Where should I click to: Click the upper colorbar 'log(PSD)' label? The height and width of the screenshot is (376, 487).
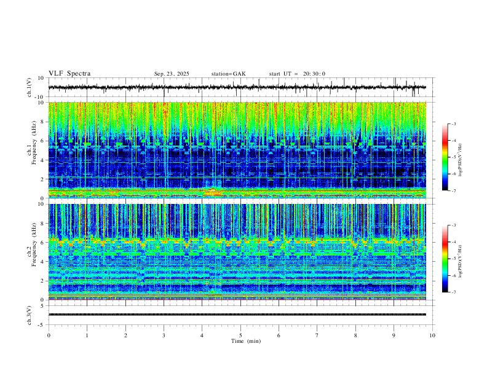pos(461,160)
